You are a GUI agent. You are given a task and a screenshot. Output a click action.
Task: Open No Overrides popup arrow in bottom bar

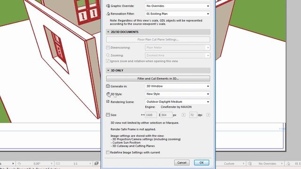[282, 163]
